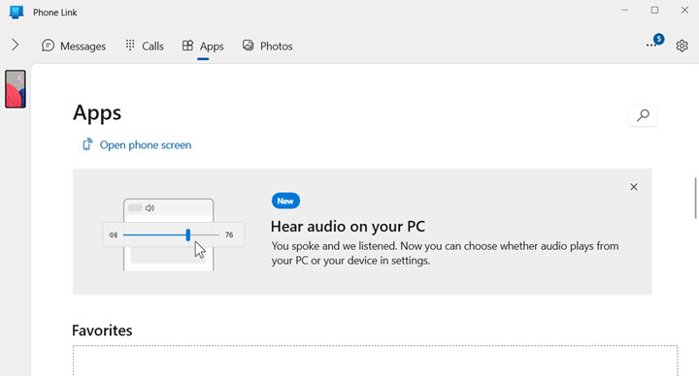Click the Hear audio on your PC heading
The height and width of the screenshot is (376, 699).
point(348,227)
